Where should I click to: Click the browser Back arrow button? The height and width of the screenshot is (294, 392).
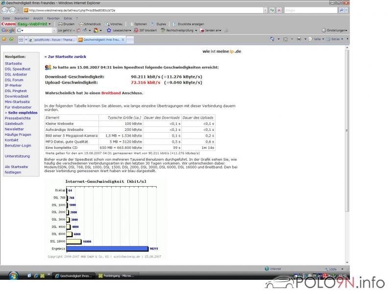click(x=5, y=10)
